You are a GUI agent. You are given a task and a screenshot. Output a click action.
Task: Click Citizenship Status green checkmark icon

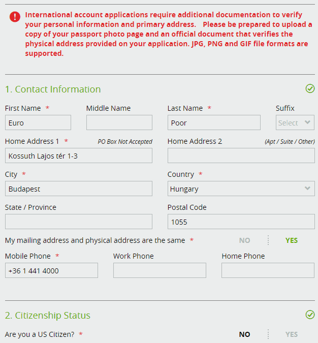(310, 315)
